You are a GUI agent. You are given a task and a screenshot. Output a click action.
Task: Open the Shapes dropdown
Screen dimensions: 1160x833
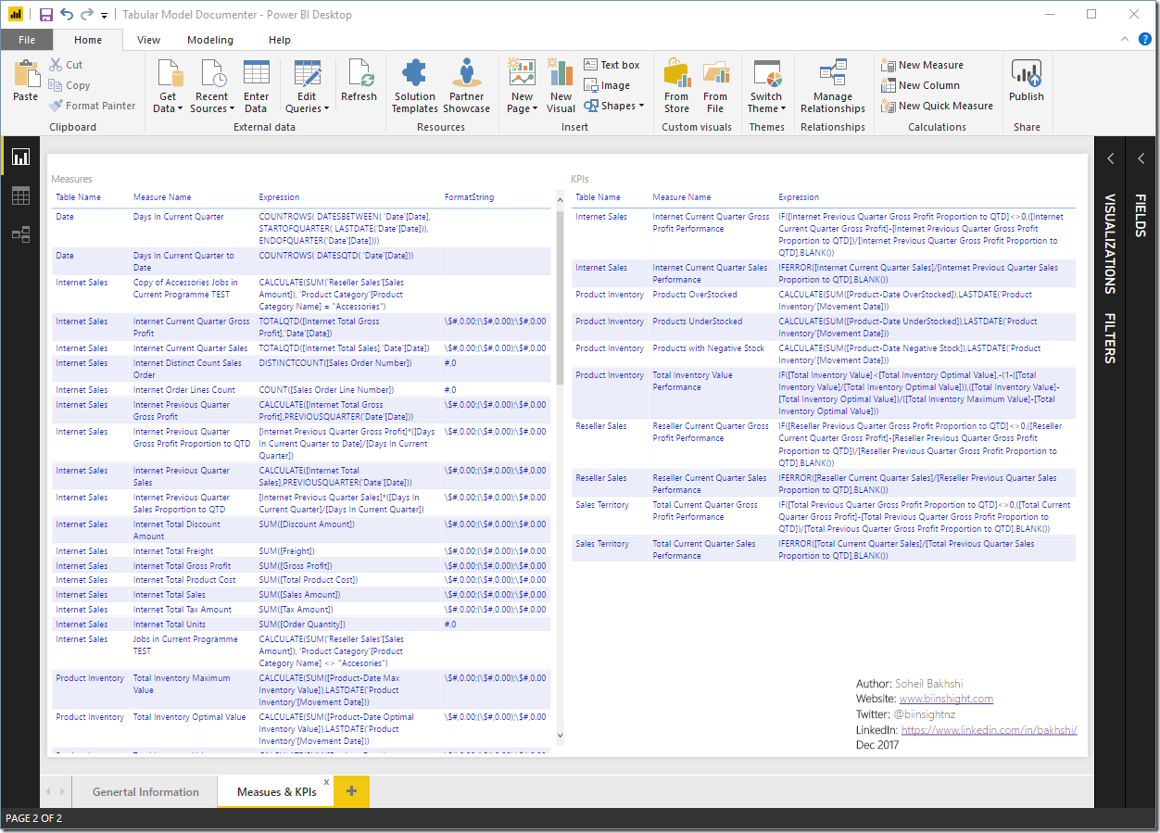613,106
